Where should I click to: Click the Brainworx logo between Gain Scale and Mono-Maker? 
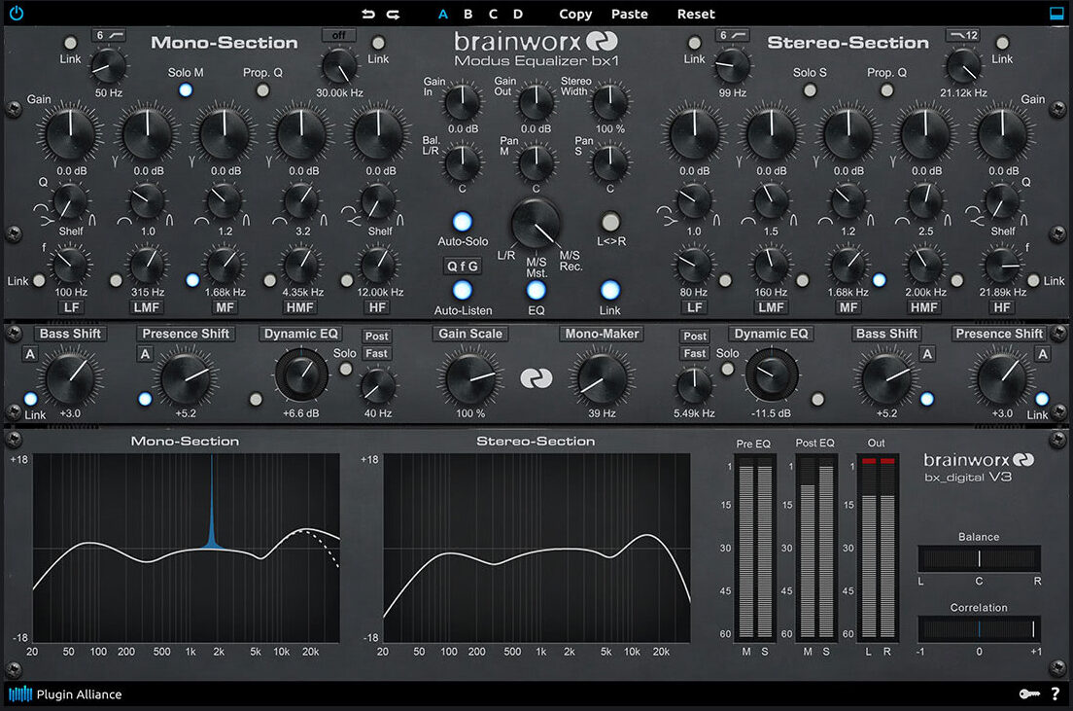click(536, 378)
